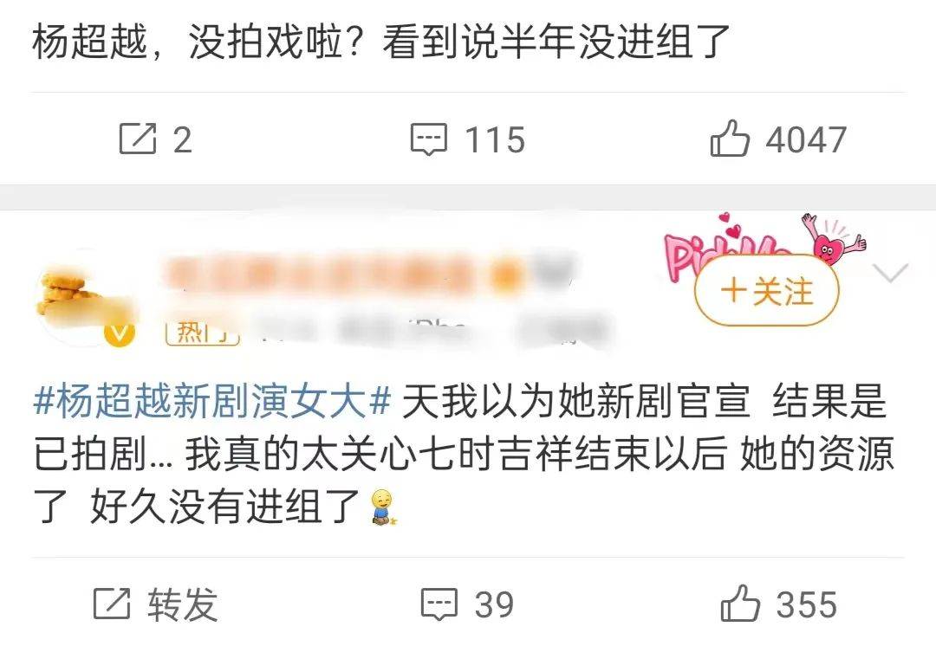936x646 pixels.
Task: Open the comment icon showing 39
Action: click(x=439, y=604)
